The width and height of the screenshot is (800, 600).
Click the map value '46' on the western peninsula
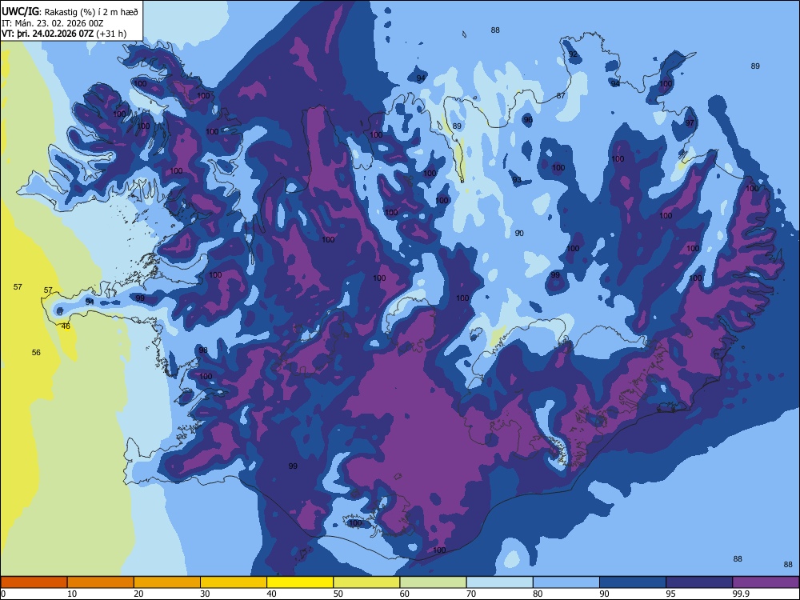click(66, 326)
